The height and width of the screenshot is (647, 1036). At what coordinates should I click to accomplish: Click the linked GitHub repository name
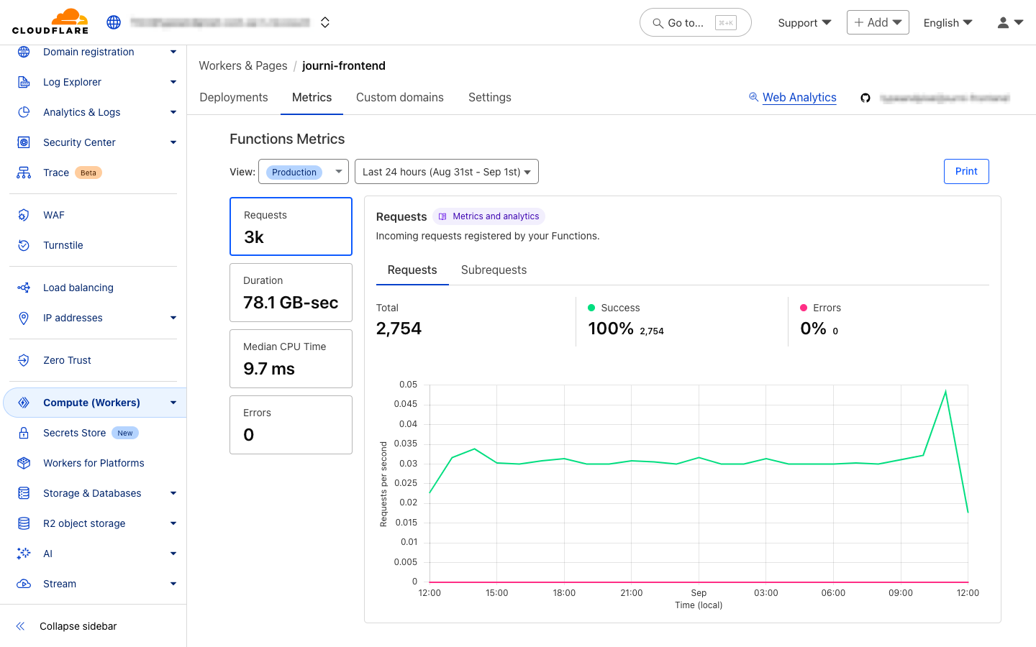(x=945, y=98)
